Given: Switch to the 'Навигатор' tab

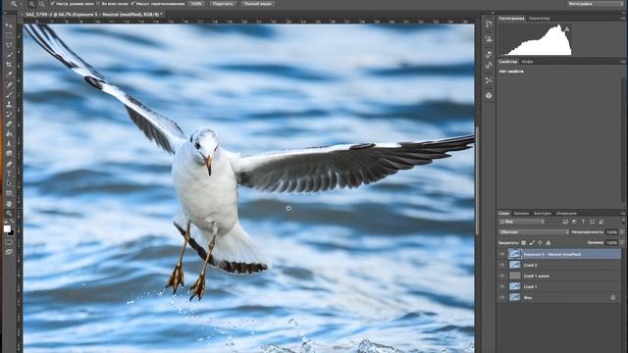Looking at the screenshot, I should pos(539,19).
